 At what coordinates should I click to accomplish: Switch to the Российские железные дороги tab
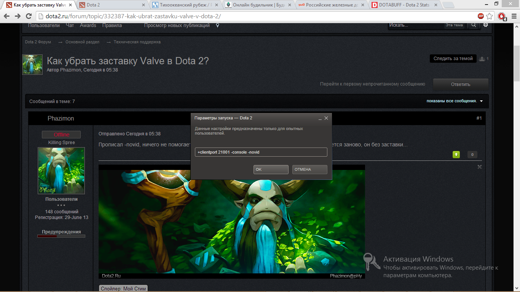(331, 5)
